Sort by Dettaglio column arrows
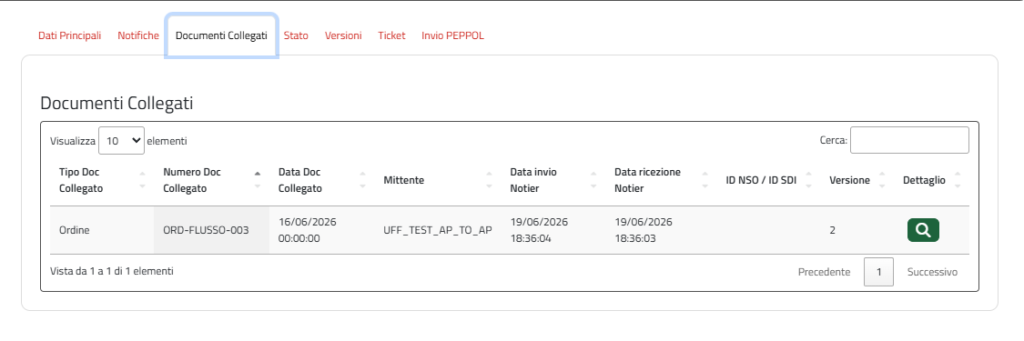The width and height of the screenshot is (1024, 341). [x=958, y=180]
